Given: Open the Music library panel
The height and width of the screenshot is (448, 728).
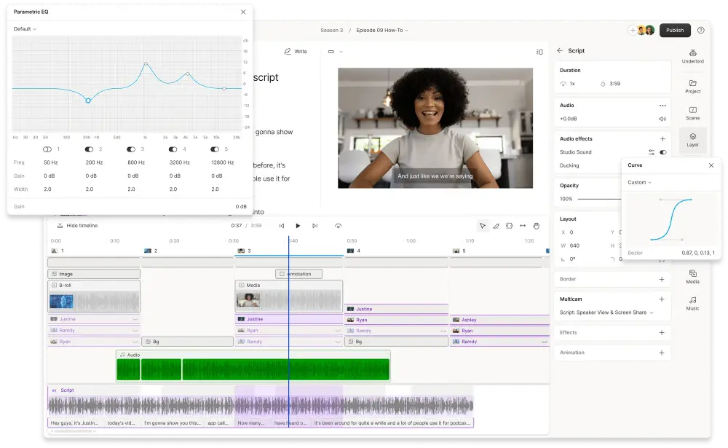Looking at the screenshot, I should (692, 302).
